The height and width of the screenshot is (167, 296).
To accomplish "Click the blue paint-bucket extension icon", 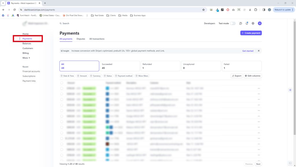I will [x=217, y=10].
